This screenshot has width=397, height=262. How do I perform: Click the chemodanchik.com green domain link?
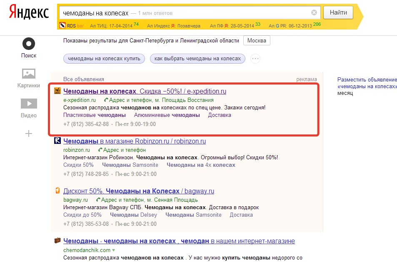point(87,250)
